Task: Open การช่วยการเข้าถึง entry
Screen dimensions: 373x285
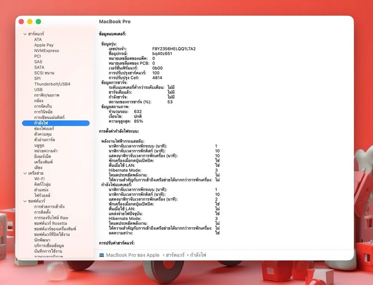Action: pyautogui.click(x=49, y=207)
